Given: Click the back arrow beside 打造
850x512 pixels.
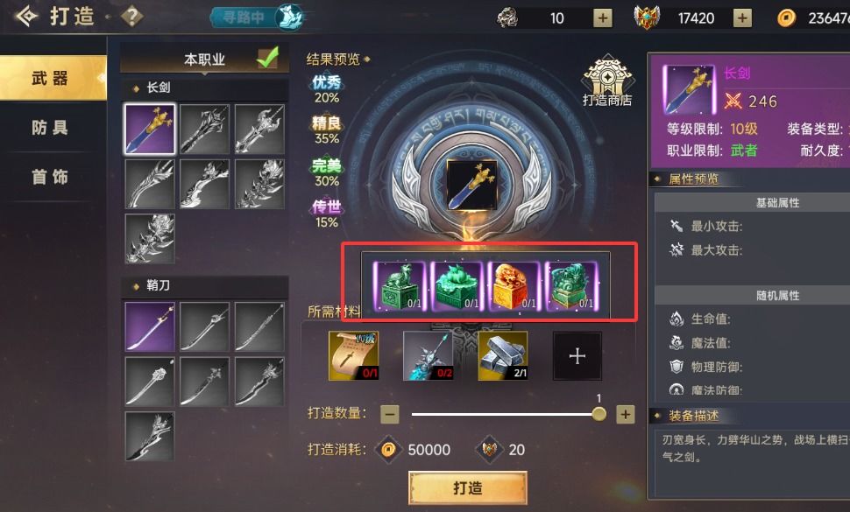Looking at the screenshot, I should coord(26,17).
